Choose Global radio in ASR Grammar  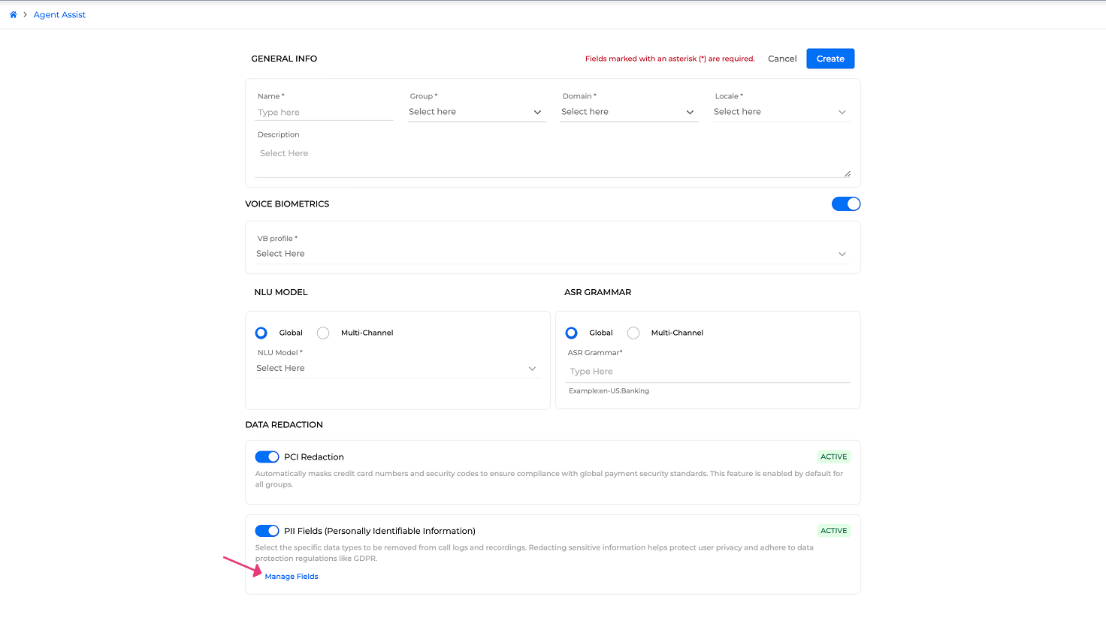571,333
